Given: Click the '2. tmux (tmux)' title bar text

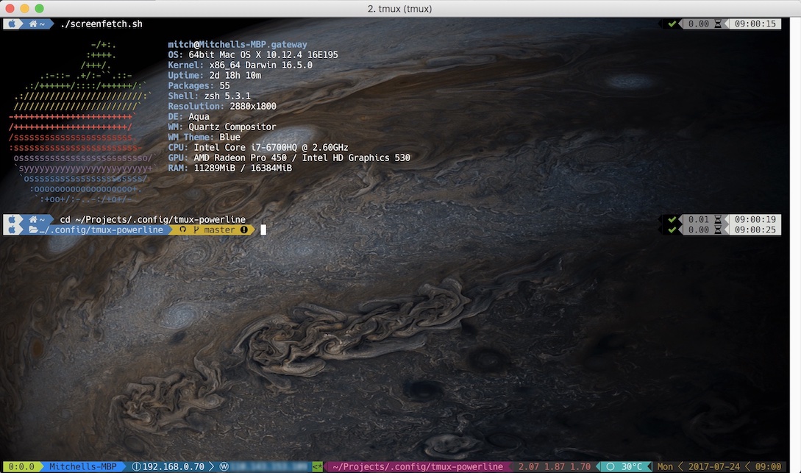Looking at the screenshot, I should pos(400,9).
